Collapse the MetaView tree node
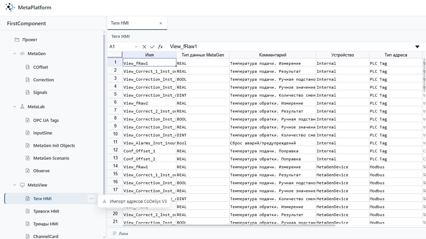 click(x=15, y=185)
